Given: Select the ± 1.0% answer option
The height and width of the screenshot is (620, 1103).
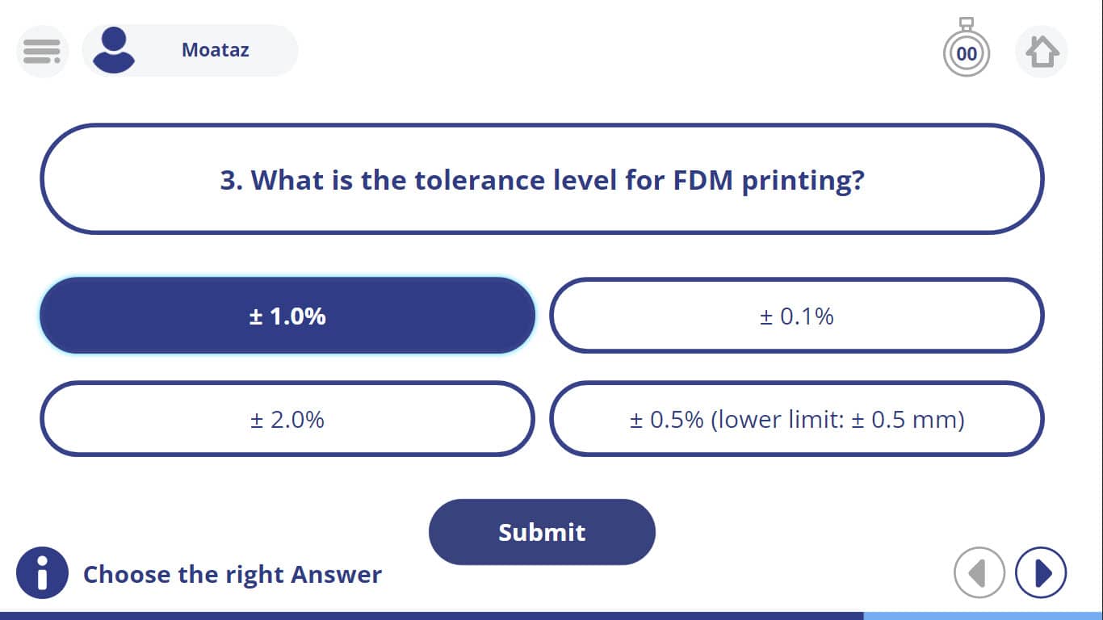Looking at the screenshot, I should tap(287, 316).
